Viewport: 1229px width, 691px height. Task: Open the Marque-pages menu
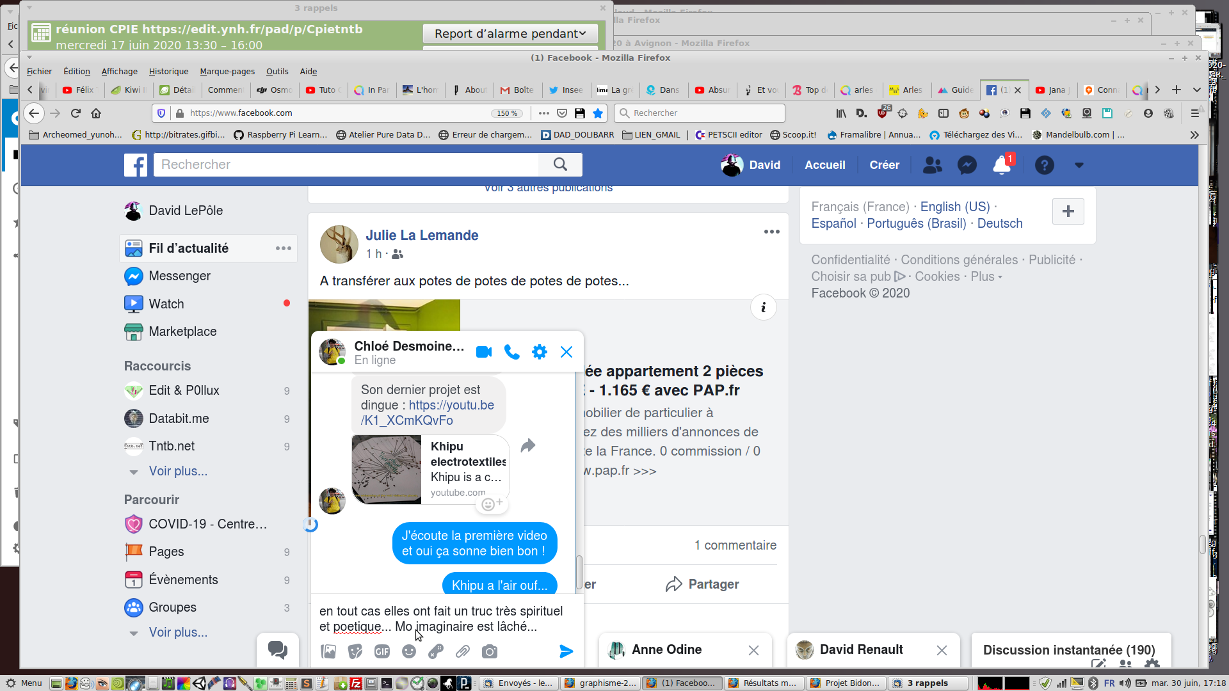point(227,71)
